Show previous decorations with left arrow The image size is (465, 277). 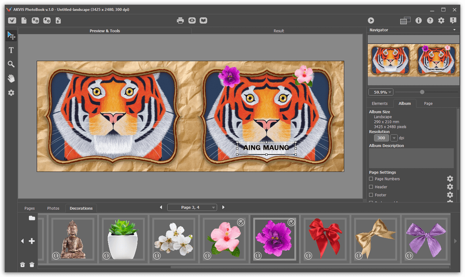pos(22,241)
